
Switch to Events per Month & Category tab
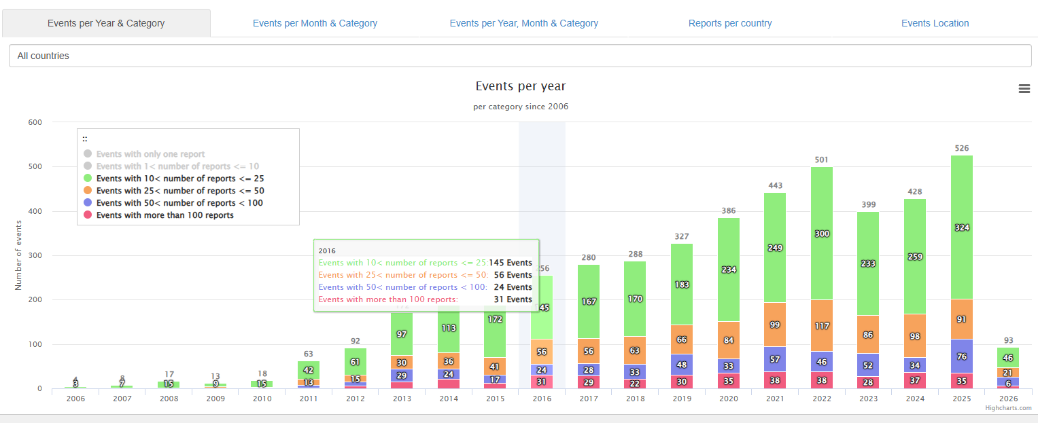coord(315,23)
